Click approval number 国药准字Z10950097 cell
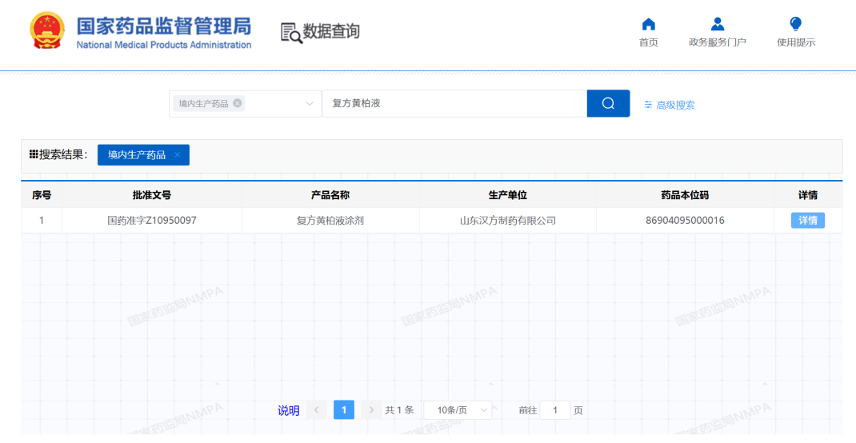The width and height of the screenshot is (856, 443). point(151,221)
